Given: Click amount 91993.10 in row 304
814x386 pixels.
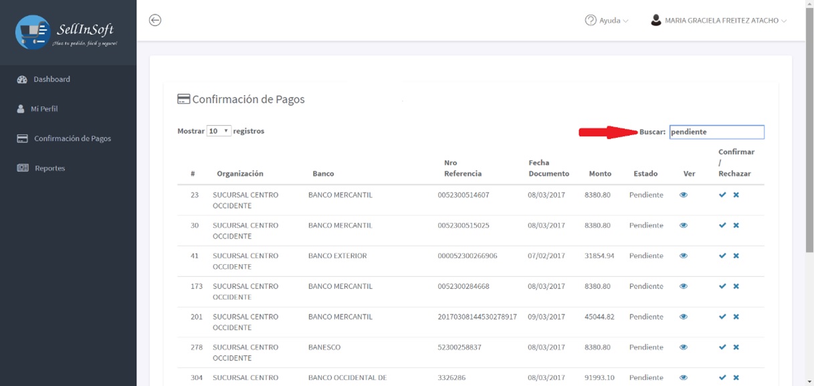Looking at the screenshot, I should (599, 377).
